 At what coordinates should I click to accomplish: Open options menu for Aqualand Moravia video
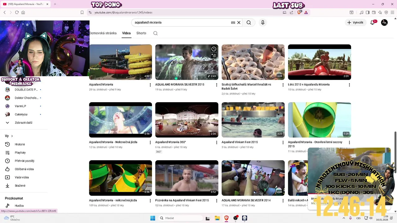tap(150, 85)
